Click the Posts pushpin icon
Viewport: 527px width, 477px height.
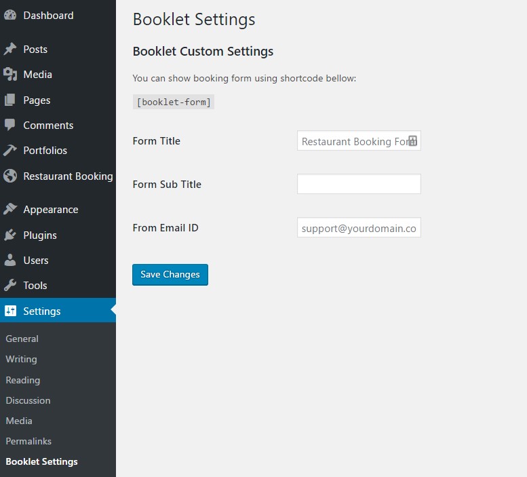tap(10, 50)
